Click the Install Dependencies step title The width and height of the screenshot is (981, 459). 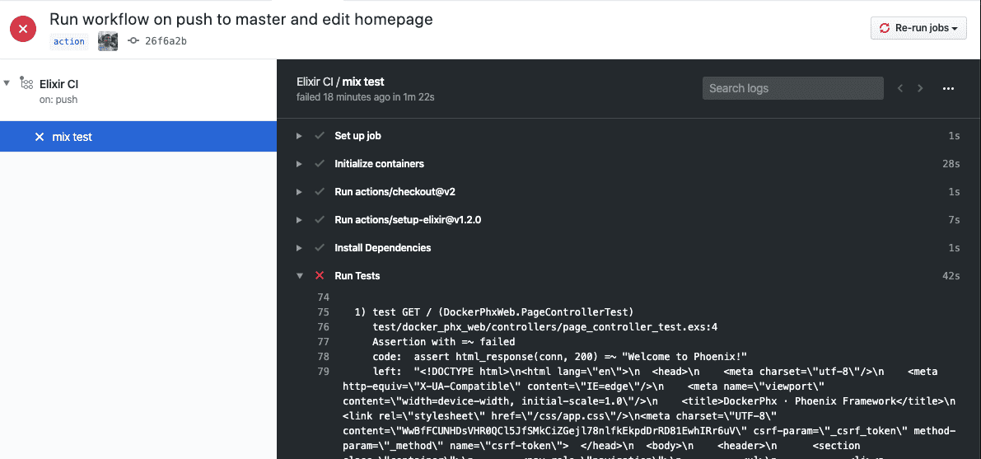pos(383,248)
